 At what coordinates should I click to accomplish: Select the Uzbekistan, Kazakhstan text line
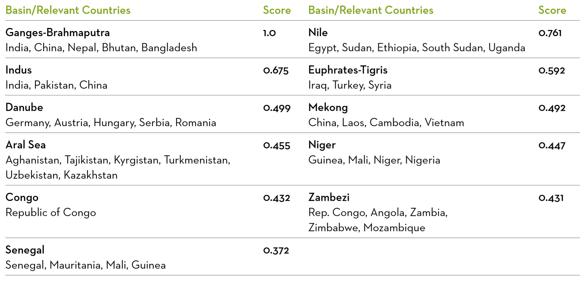click(x=62, y=175)
